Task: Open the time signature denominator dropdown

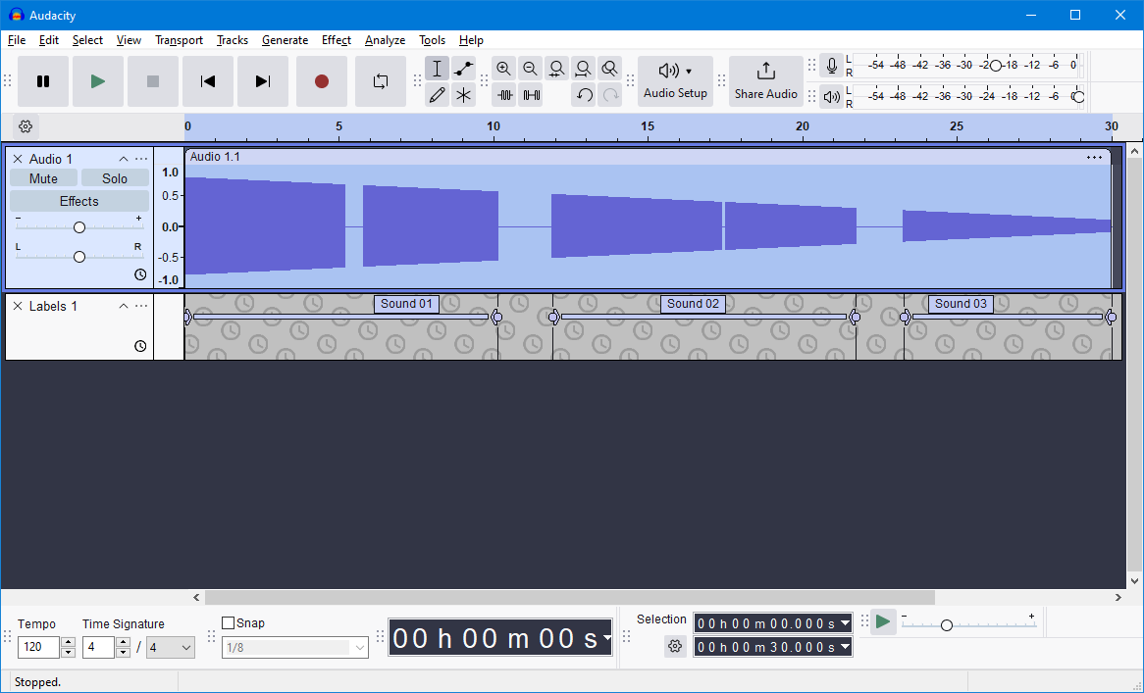Action: (171, 647)
